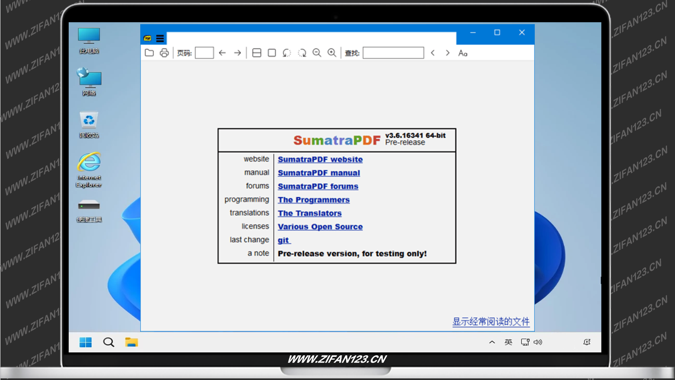The height and width of the screenshot is (380, 675).
Task: Find next match chevron
Action: (448, 53)
